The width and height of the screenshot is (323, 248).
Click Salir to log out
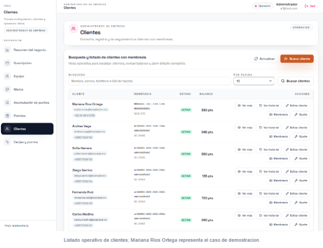click(310, 6)
